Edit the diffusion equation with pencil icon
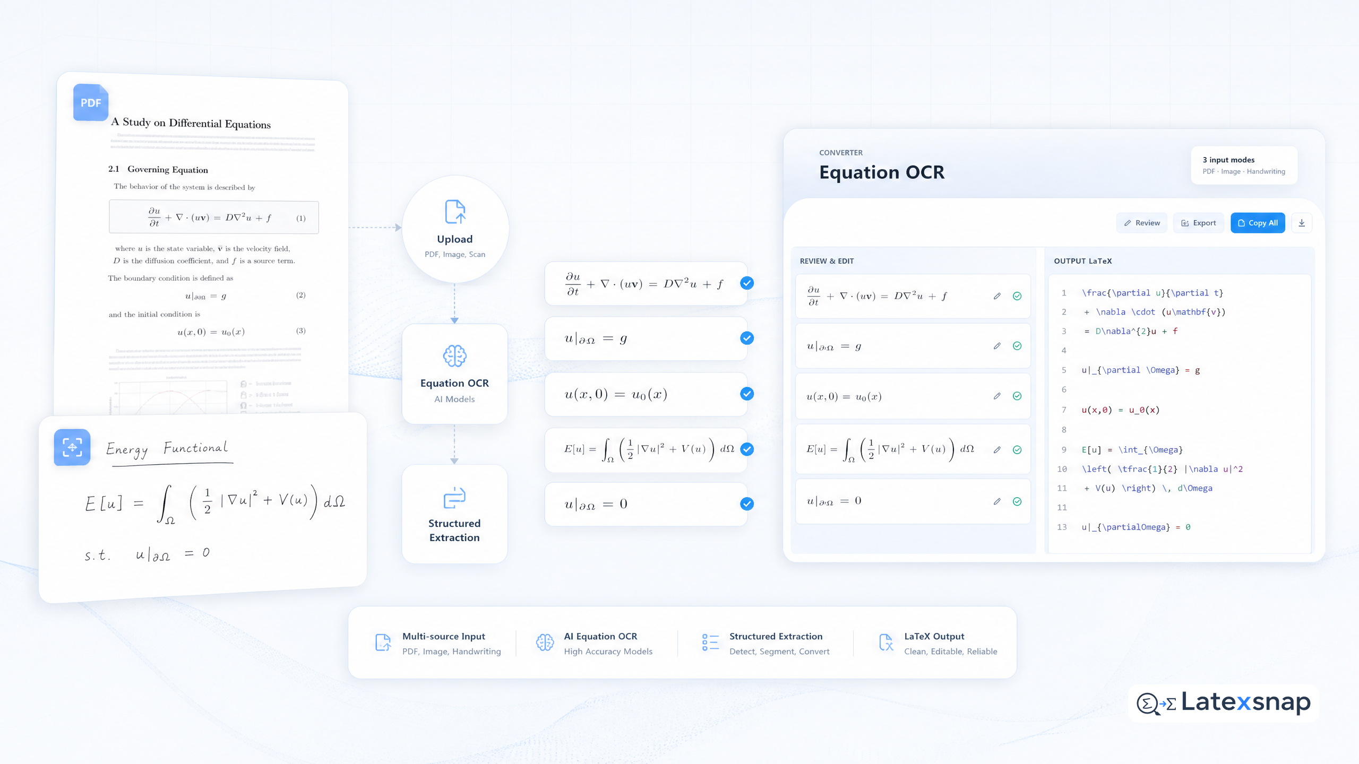Image resolution: width=1359 pixels, height=764 pixels. [x=997, y=296]
